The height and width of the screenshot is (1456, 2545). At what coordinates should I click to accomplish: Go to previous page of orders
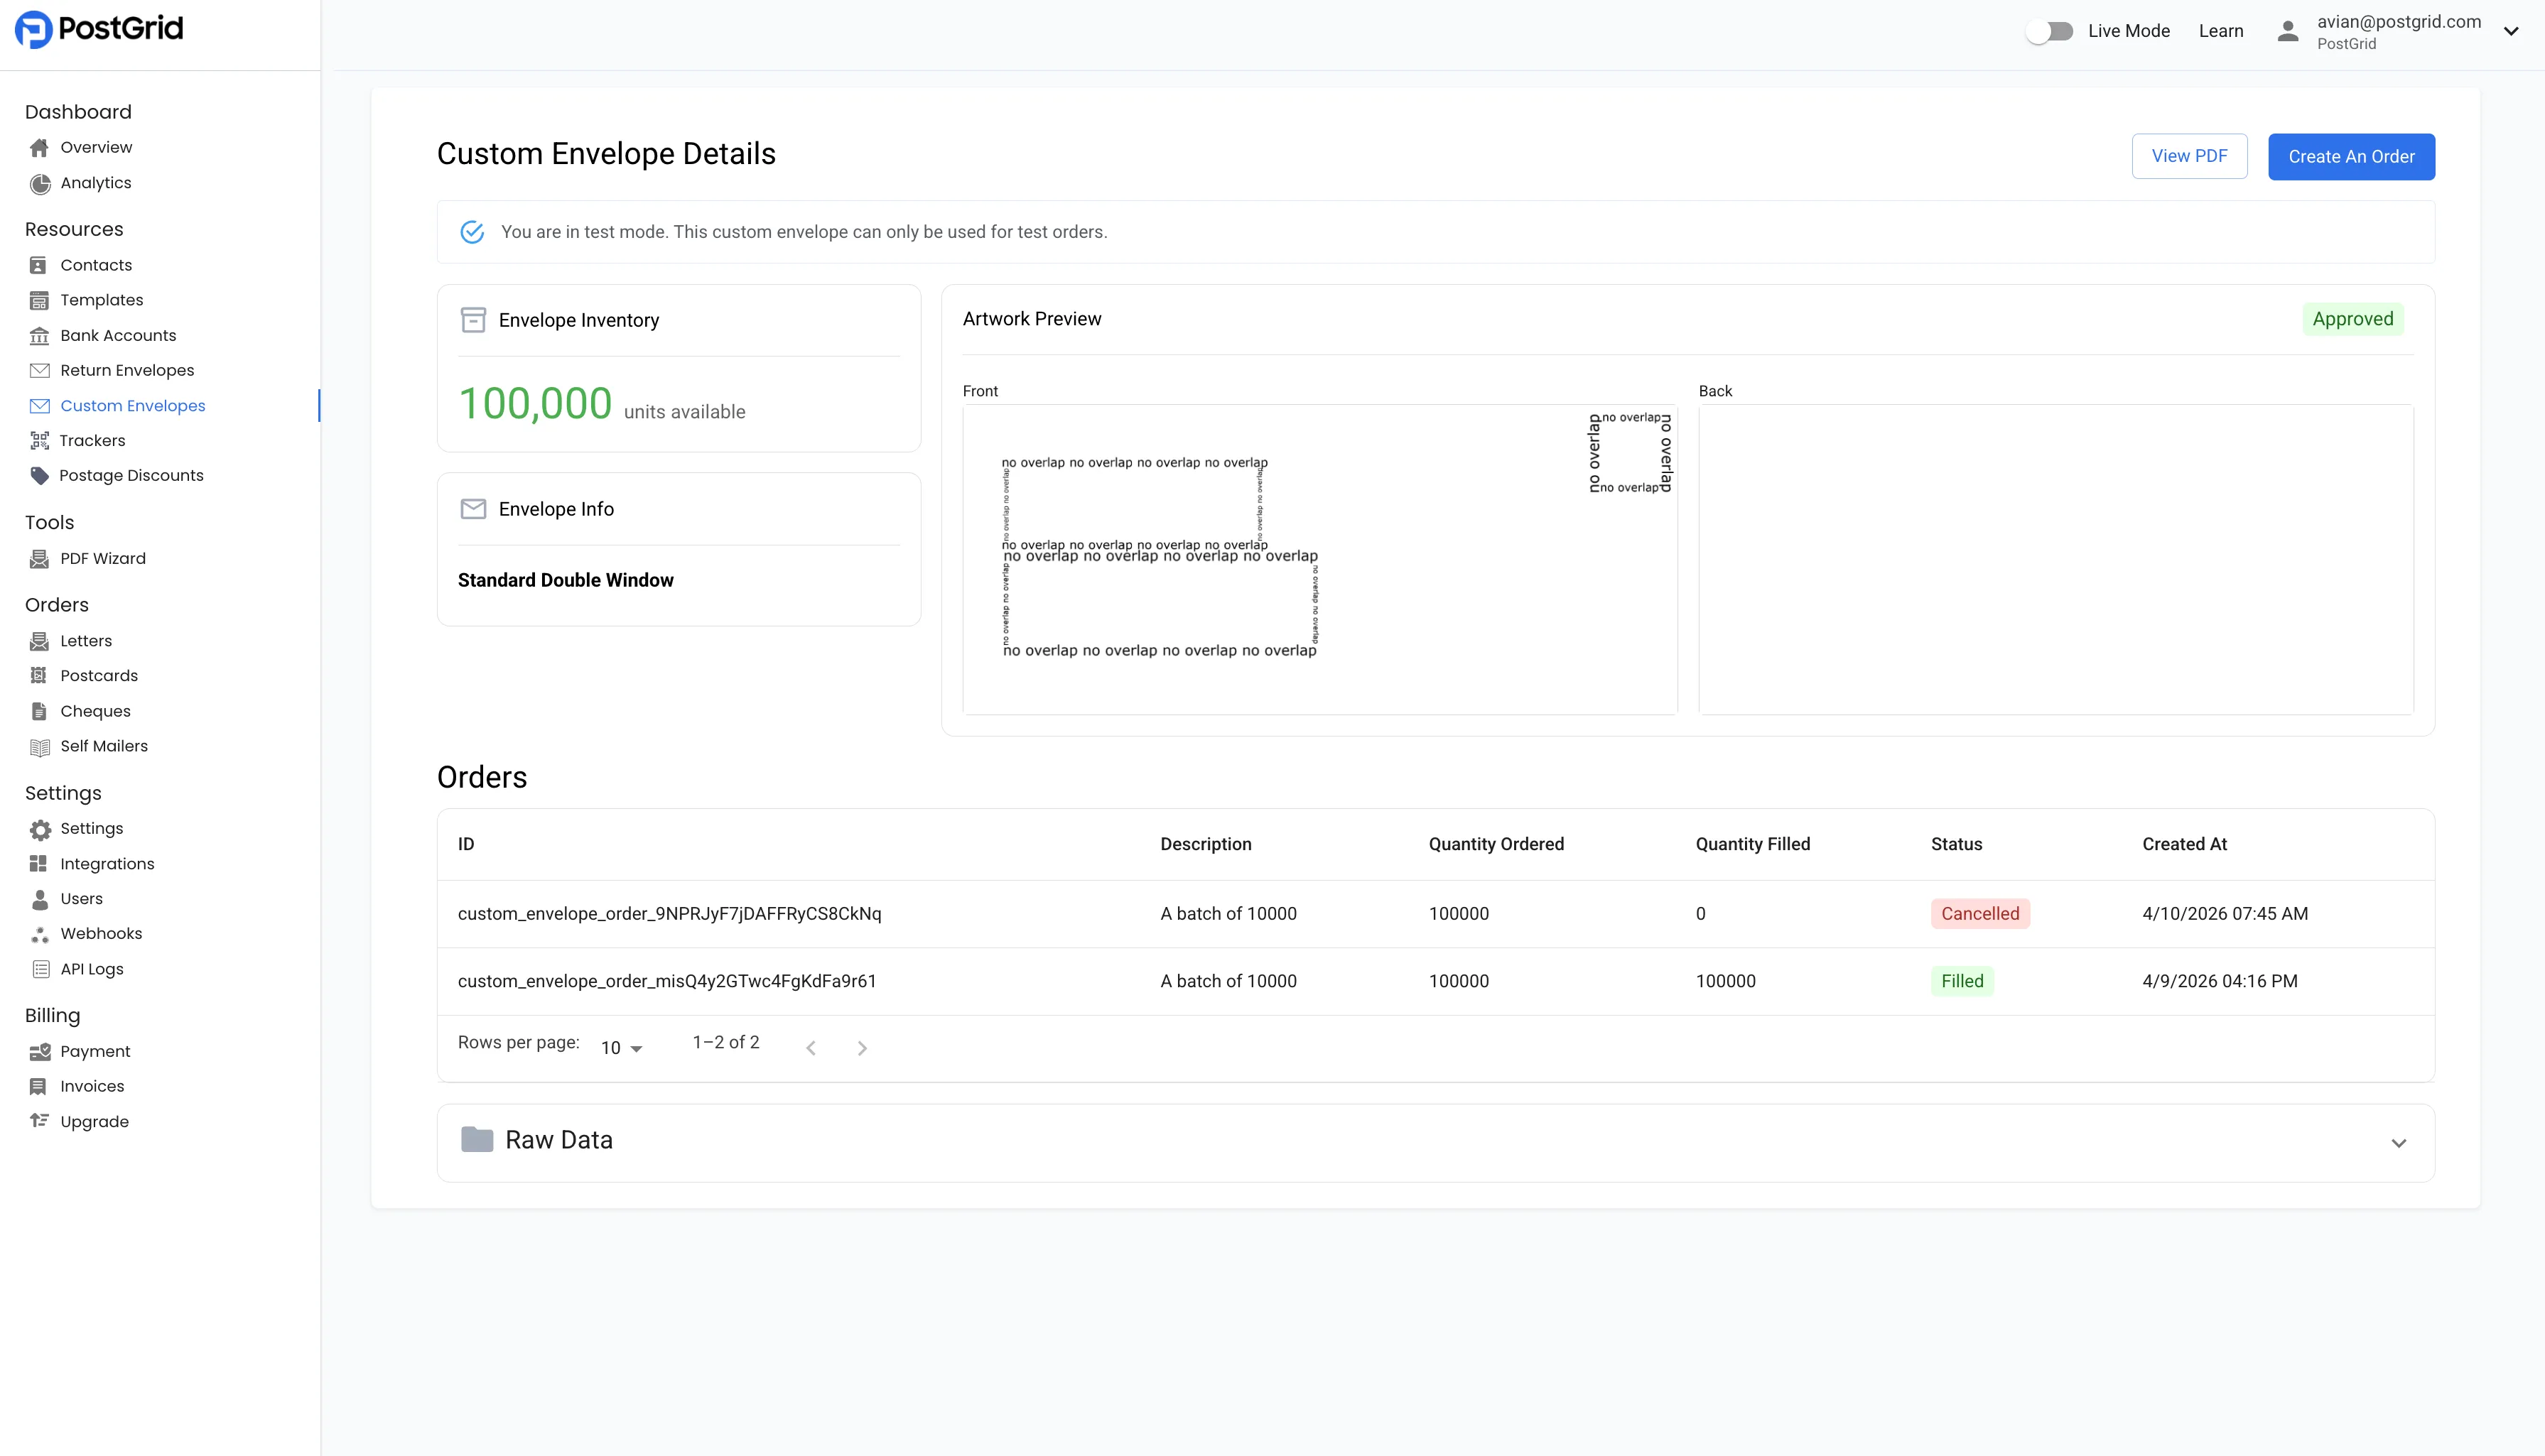811,1048
